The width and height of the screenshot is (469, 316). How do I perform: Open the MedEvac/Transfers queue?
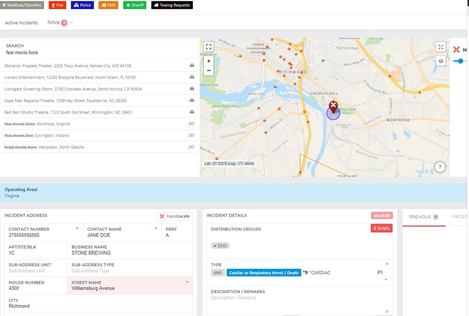pos(22,5)
